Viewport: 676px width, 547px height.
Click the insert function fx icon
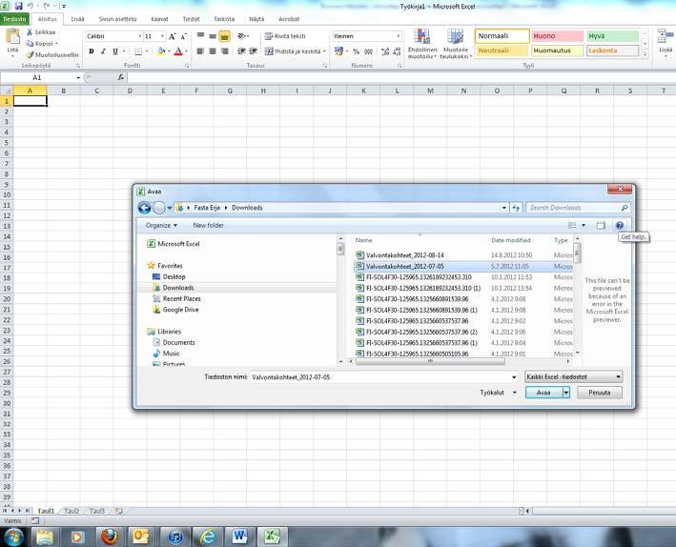click(x=121, y=77)
